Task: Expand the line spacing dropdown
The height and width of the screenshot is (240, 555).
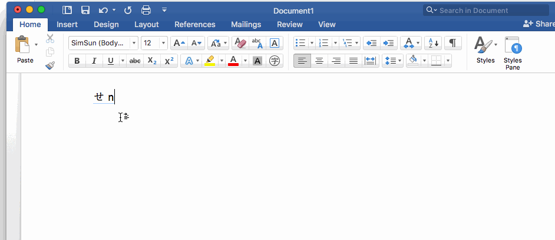Action: [400, 61]
